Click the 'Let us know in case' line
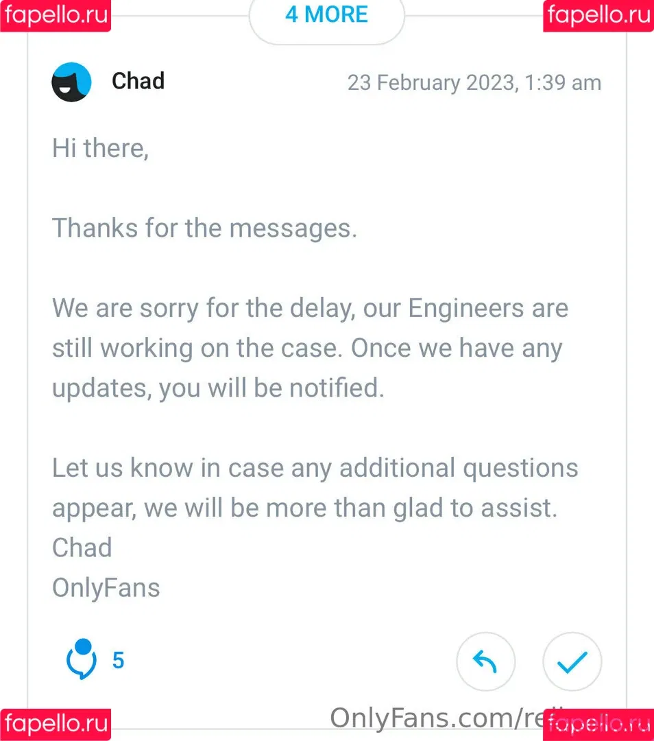Viewport: 654px width, 741px height. coord(315,469)
